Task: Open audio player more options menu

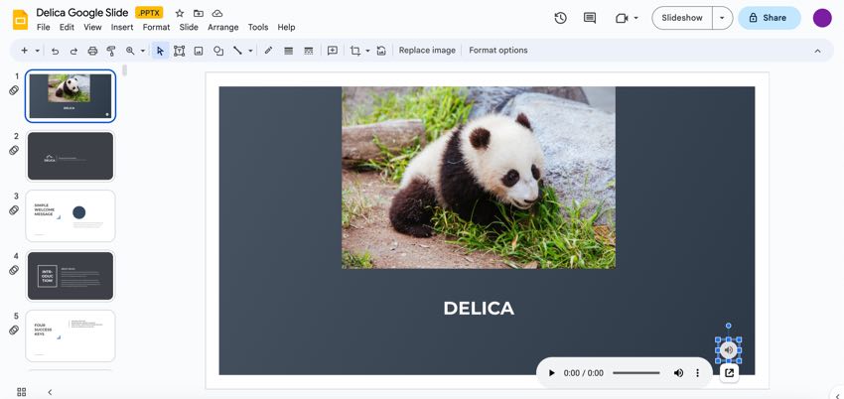Action: pos(698,372)
